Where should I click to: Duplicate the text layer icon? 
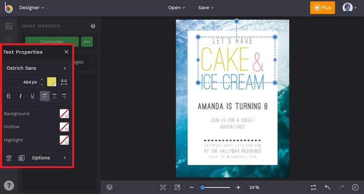21,158
